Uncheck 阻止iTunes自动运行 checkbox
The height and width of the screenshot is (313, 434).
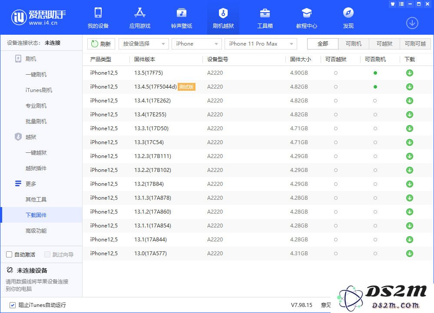coord(13,305)
